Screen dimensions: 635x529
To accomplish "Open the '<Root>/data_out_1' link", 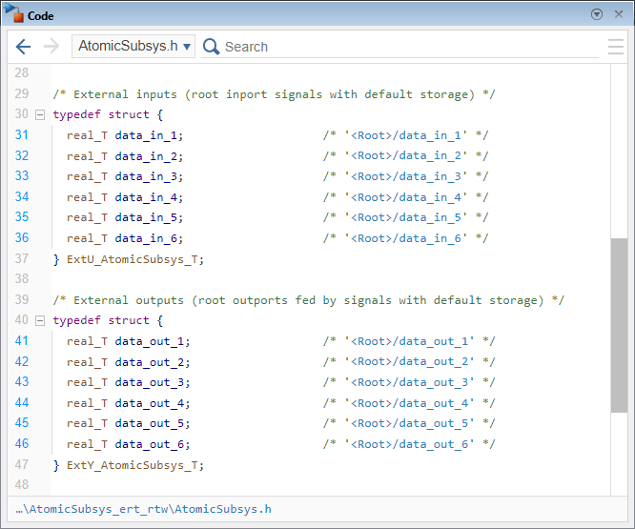I will pos(409,341).
